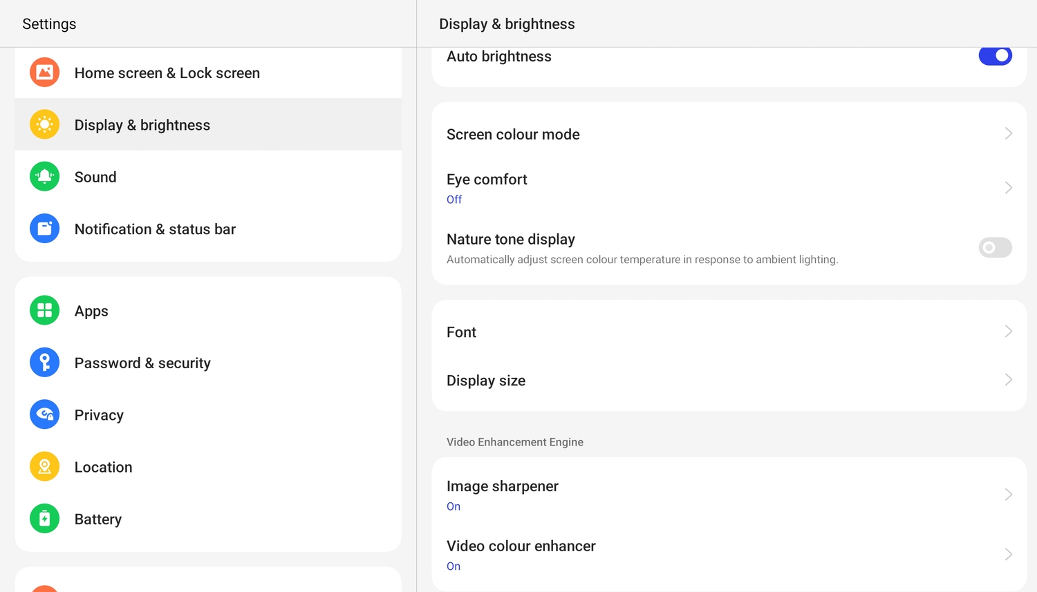Select the Display & brightness sun icon
This screenshot has width=1037, height=592.
point(44,124)
